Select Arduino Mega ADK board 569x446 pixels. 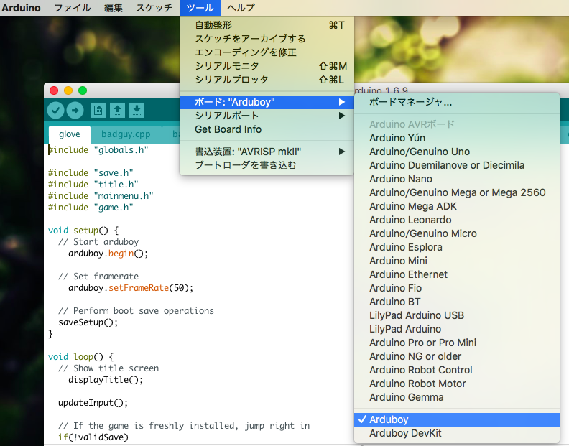click(457, 206)
